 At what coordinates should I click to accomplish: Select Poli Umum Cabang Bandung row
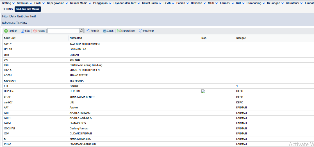(x=158, y=65)
